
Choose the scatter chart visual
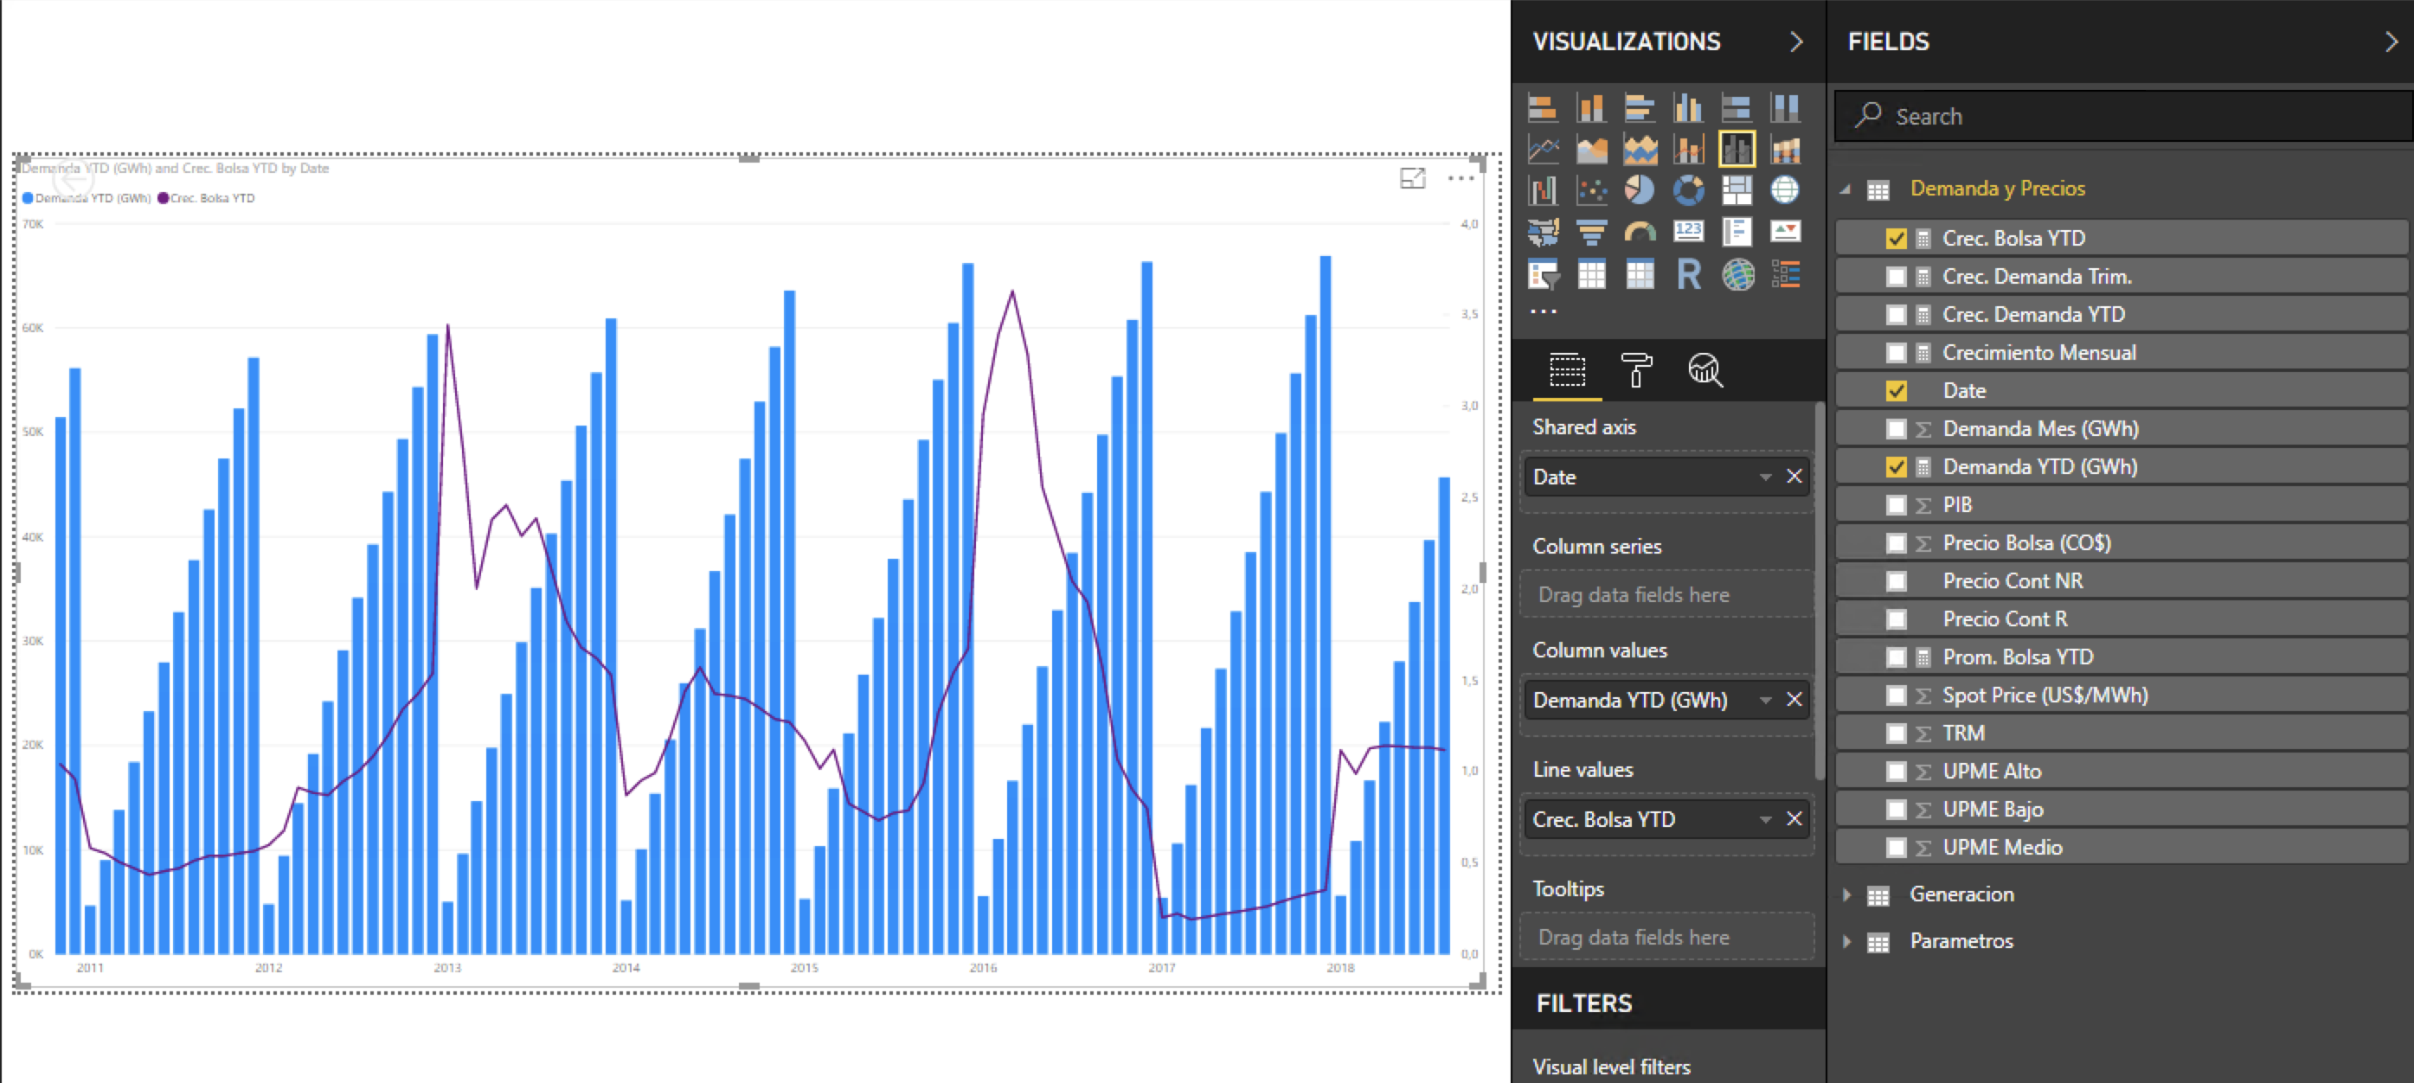point(1590,190)
